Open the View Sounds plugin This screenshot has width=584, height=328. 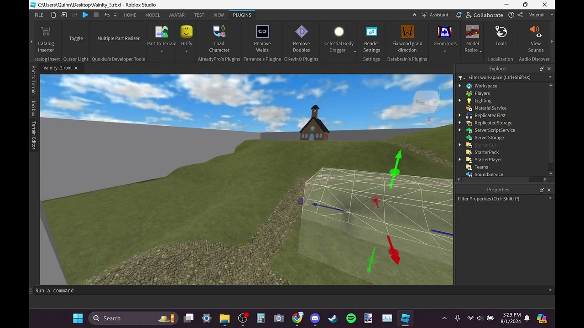(536, 39)
